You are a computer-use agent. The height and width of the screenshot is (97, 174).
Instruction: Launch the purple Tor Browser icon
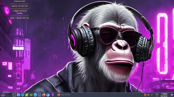52,95
